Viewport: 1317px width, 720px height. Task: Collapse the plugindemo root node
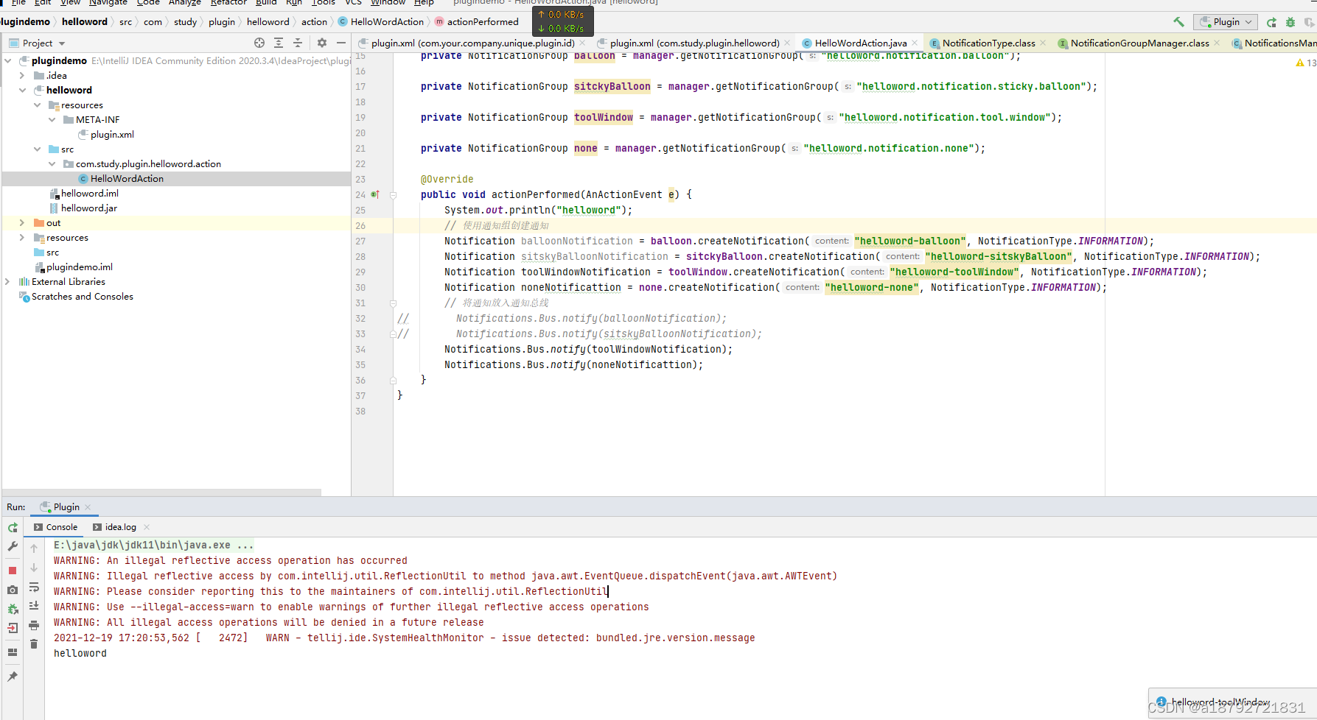tap(8, 60)
